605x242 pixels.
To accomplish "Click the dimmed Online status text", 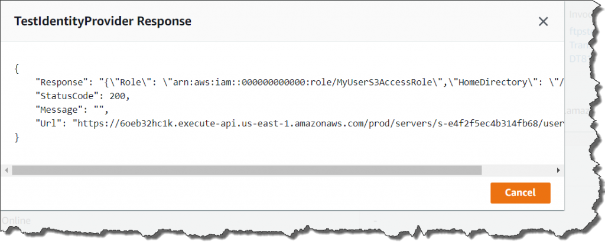I will (x=16, y=221).
